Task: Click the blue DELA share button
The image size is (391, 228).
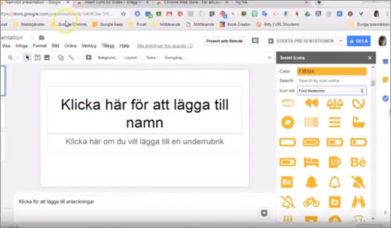Action: click(x=359, y=41)
